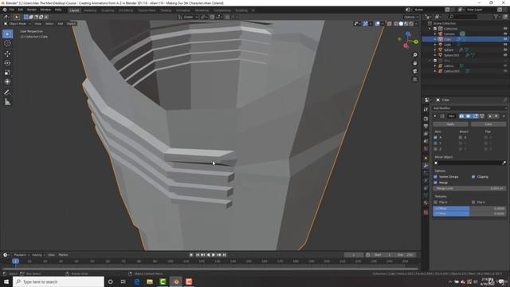Expand the Sphere item in outliner
This screenshot has width=510, height=287.
click(x=435, y=49)
